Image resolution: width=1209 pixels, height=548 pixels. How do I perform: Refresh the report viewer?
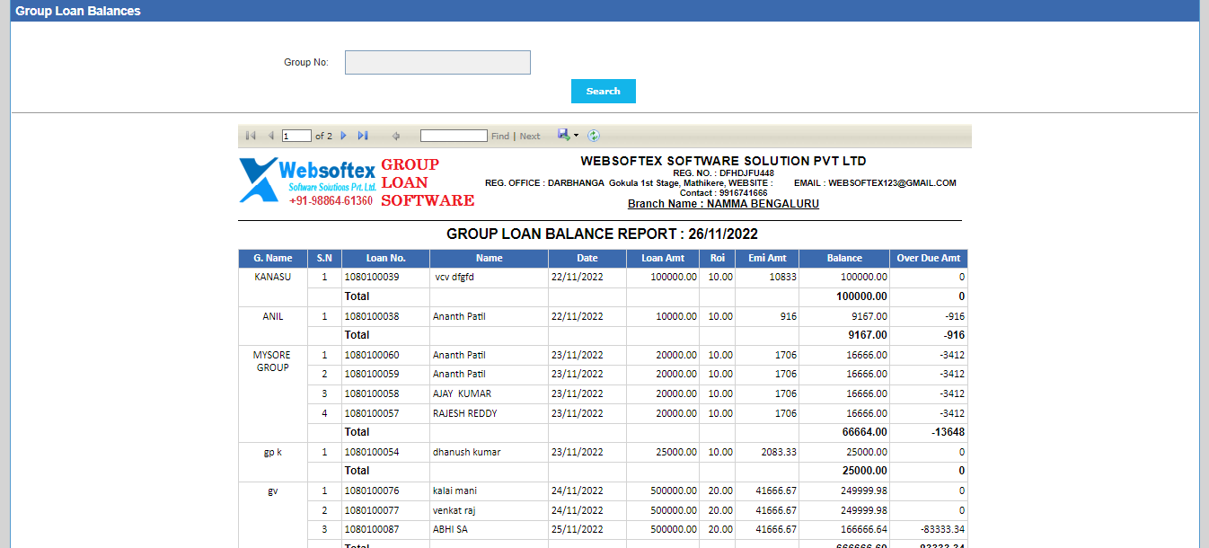click(x=594, y=136)
